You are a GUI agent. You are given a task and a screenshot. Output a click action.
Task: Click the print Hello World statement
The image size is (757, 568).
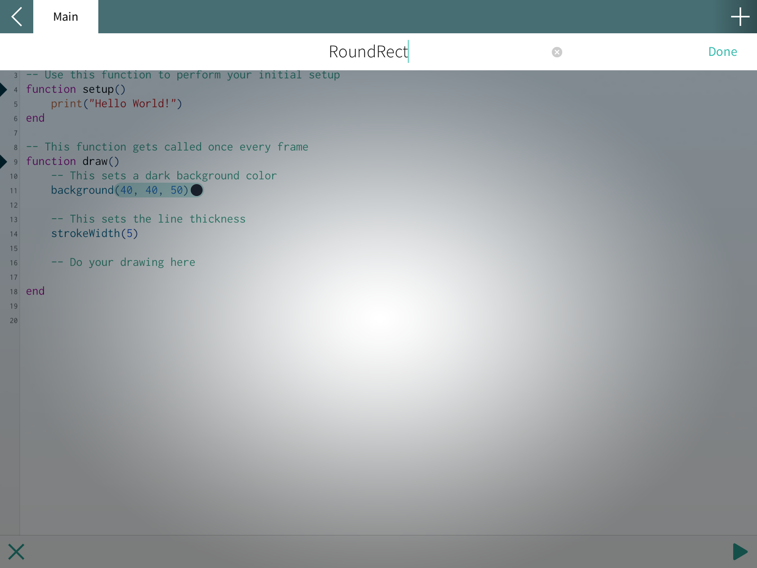coord(118,104)
